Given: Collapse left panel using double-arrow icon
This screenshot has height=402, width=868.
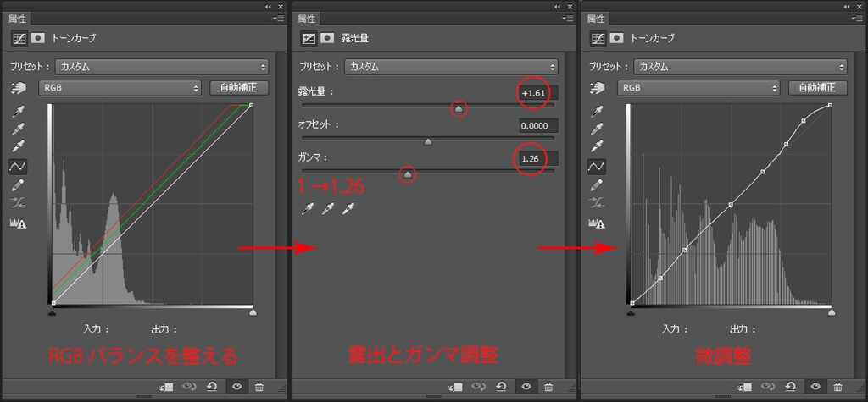Looking at the screenshot, I should 269,6.
